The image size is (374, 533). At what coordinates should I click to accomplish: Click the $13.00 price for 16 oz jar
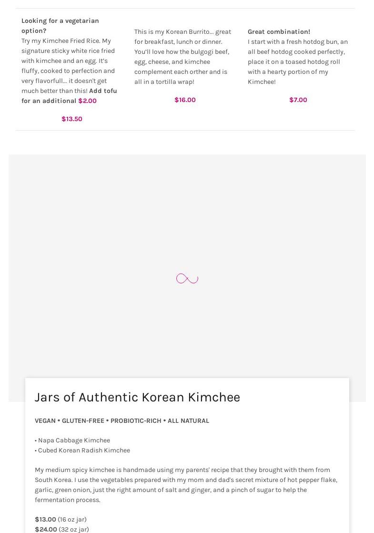(45, 520)
